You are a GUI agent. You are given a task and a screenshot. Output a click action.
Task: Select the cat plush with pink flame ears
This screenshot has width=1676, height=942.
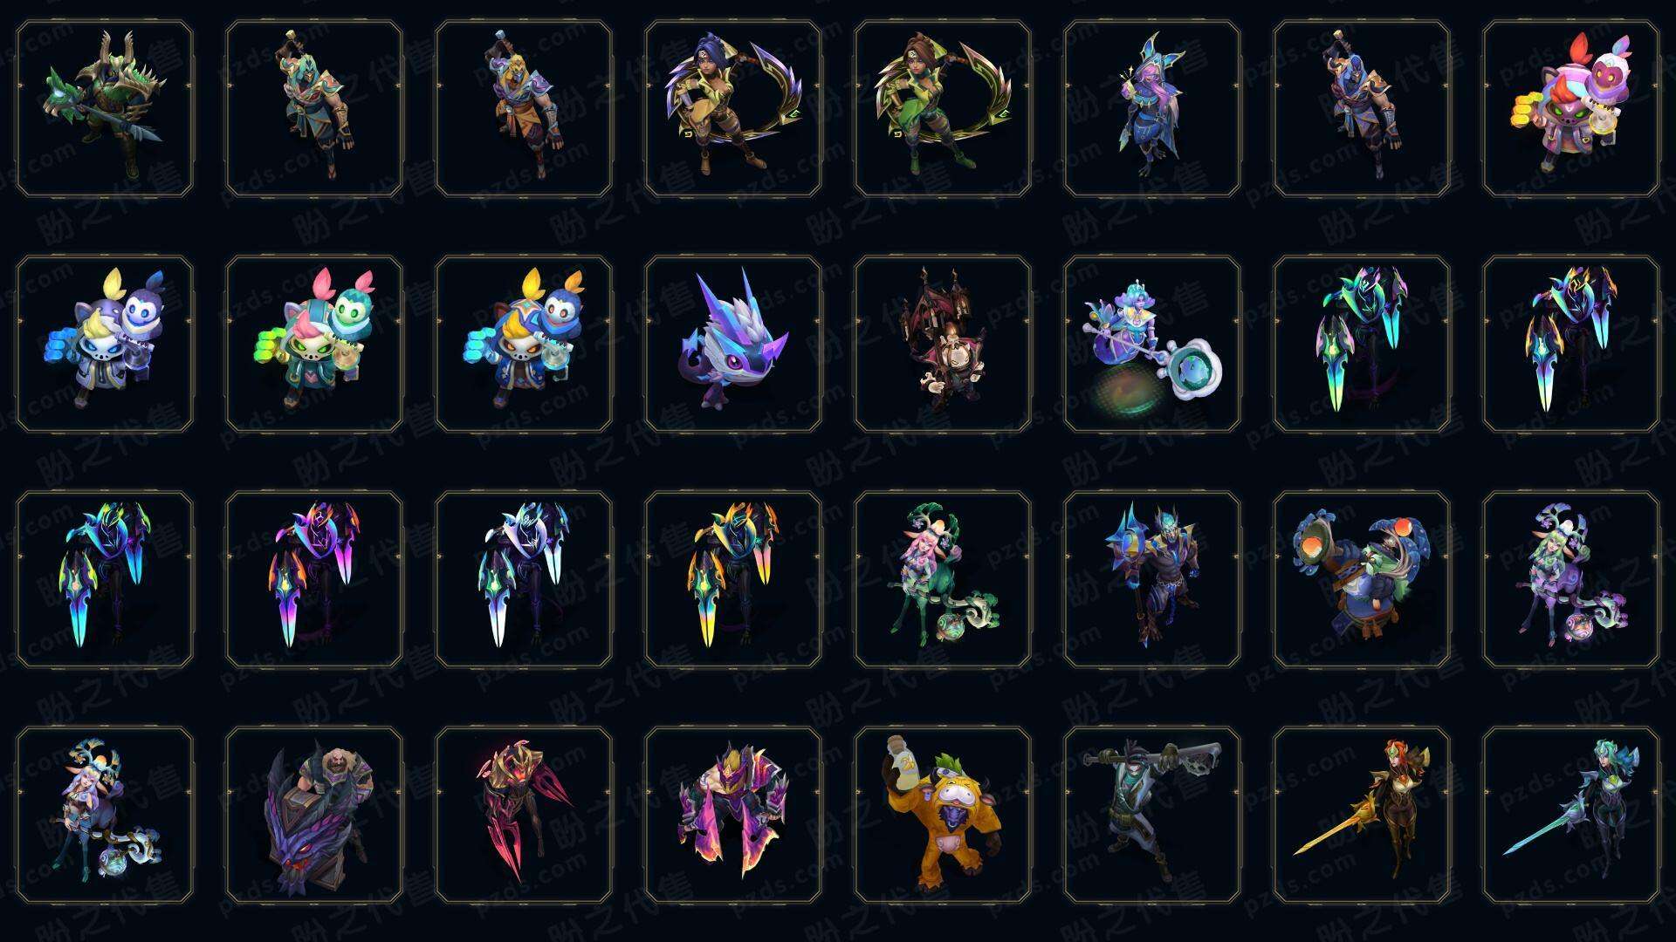pos(314,344)
